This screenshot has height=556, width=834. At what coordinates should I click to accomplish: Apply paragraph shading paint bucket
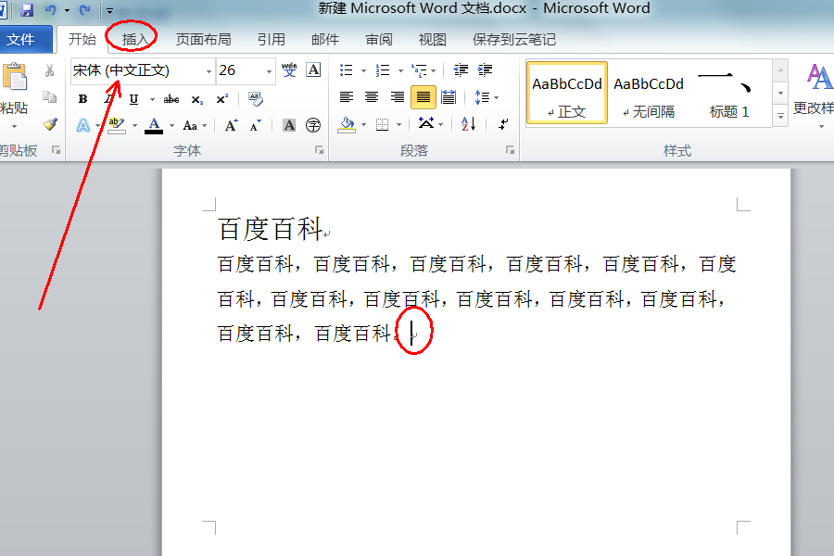347,125
